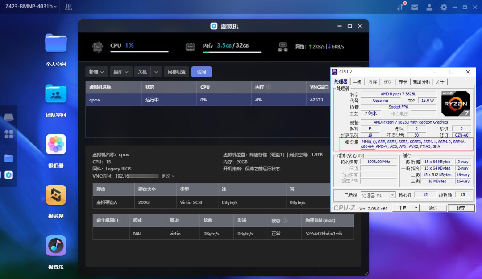Click the 工具 button in CPU-Z
The height and width of the screenshot is (279, 482).
pos(403,208)
